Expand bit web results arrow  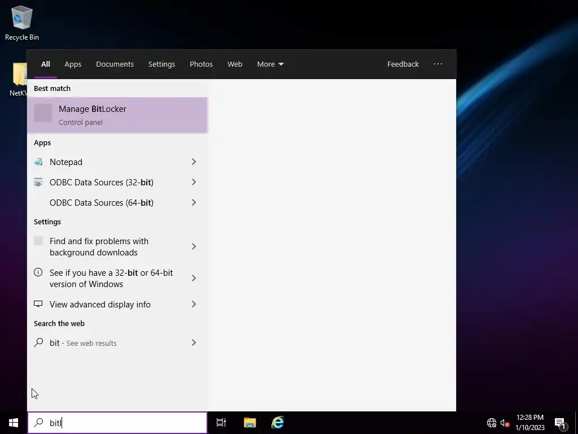[x=194, y=342]
